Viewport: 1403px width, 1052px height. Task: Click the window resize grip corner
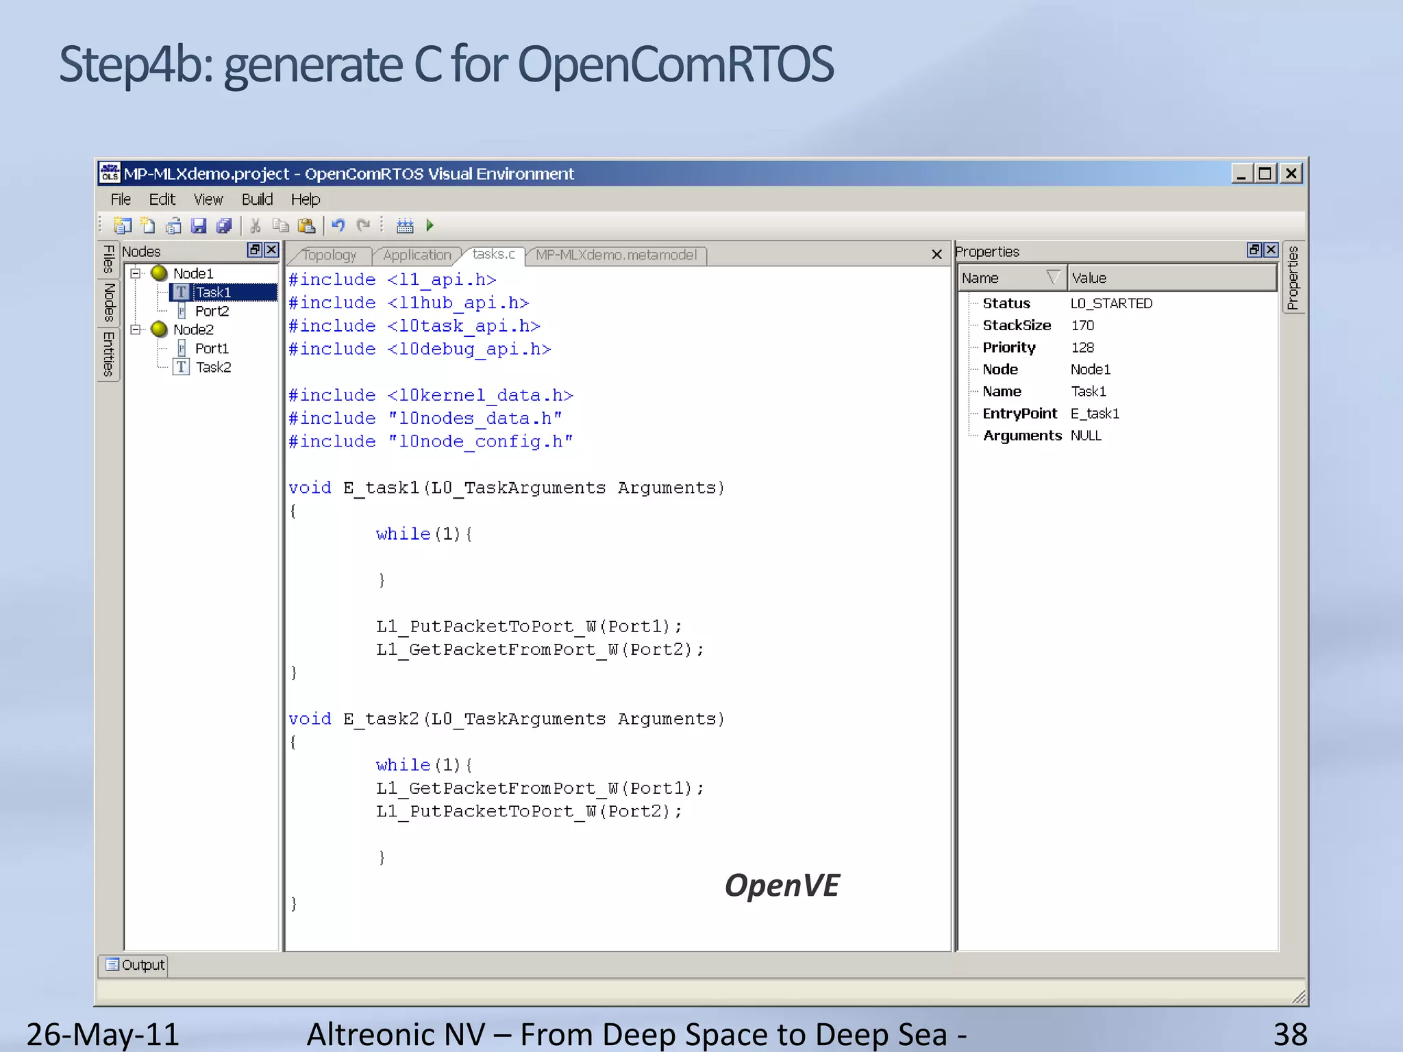(1298, 997)
